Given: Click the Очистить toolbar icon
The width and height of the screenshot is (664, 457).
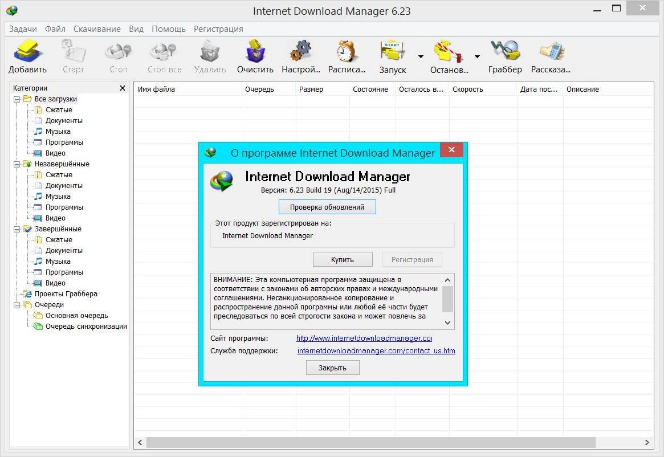Looking at the screenshot, I should (x=255, y=51).
